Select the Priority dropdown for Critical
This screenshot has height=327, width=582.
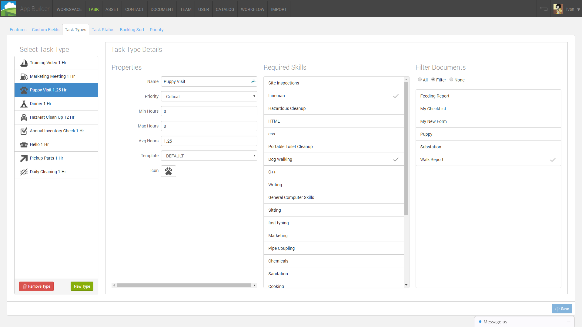click(x=209, y=96)
